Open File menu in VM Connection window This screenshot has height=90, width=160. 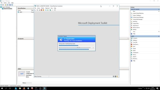pyautogui.click(x=35, y=8)
